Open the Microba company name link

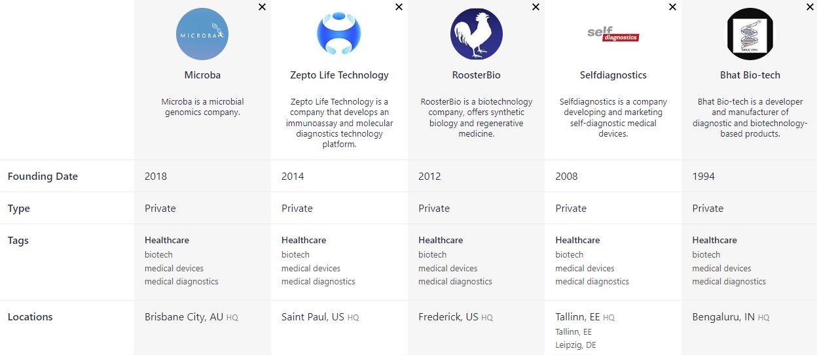(202, 75)
